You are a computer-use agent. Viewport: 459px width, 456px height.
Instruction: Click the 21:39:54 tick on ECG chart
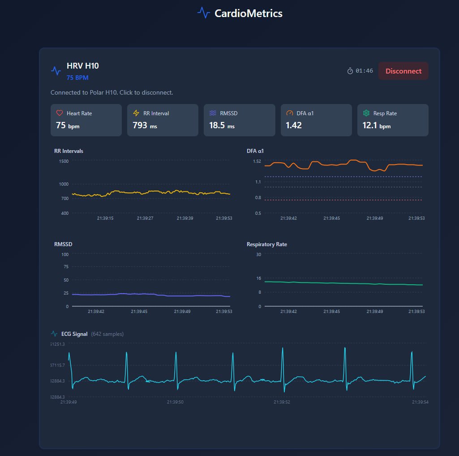[420, 402]
